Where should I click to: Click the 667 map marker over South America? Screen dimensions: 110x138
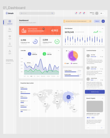[45, 104]
